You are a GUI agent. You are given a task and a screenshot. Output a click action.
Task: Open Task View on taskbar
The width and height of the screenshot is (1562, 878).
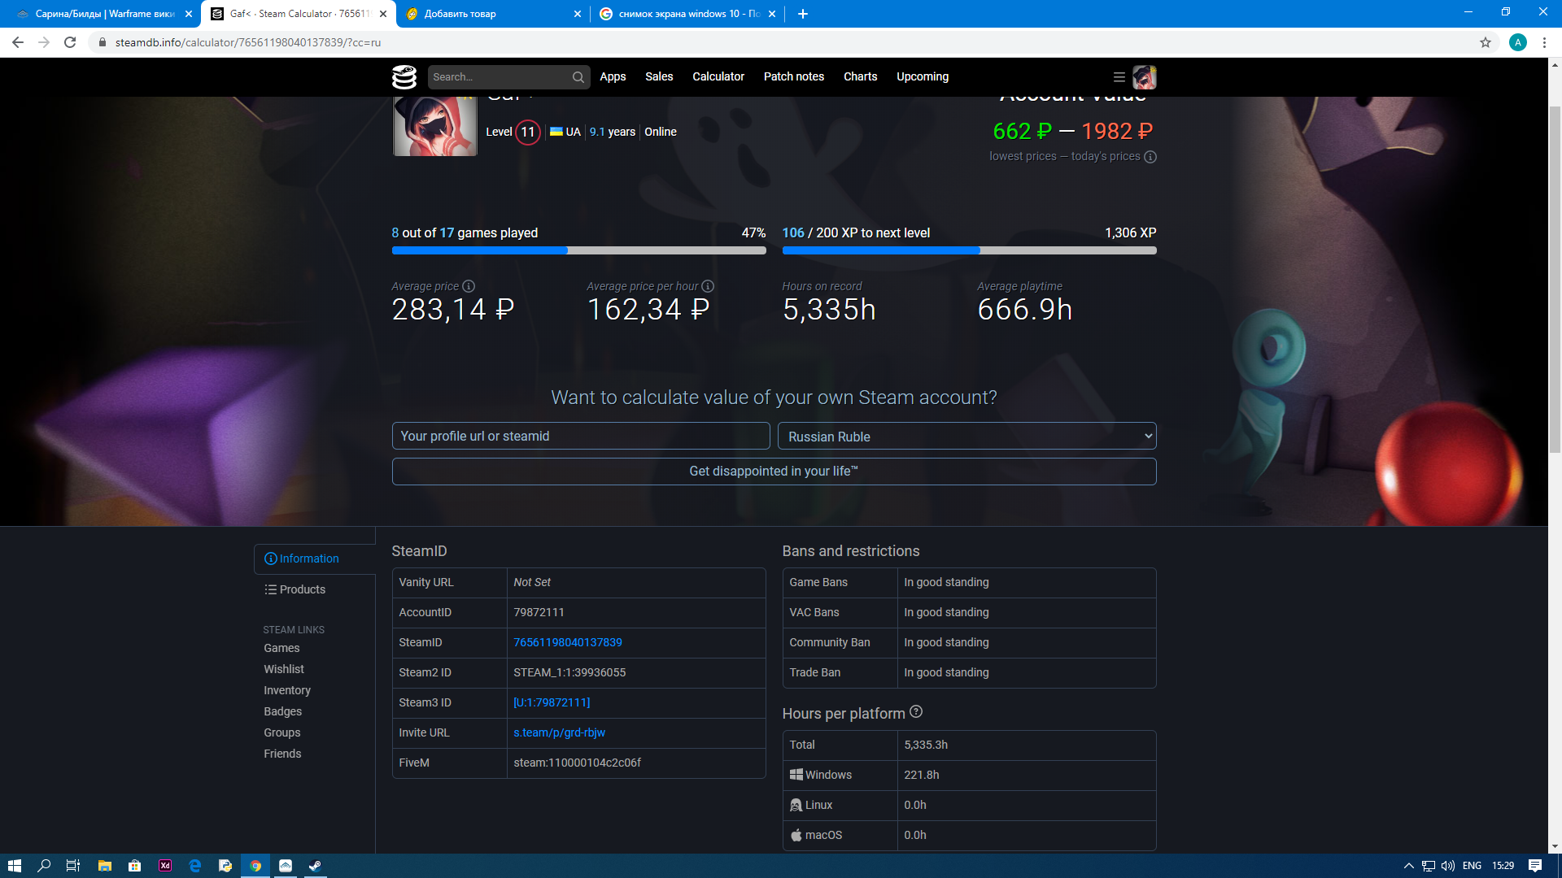(x=72, y=866)
